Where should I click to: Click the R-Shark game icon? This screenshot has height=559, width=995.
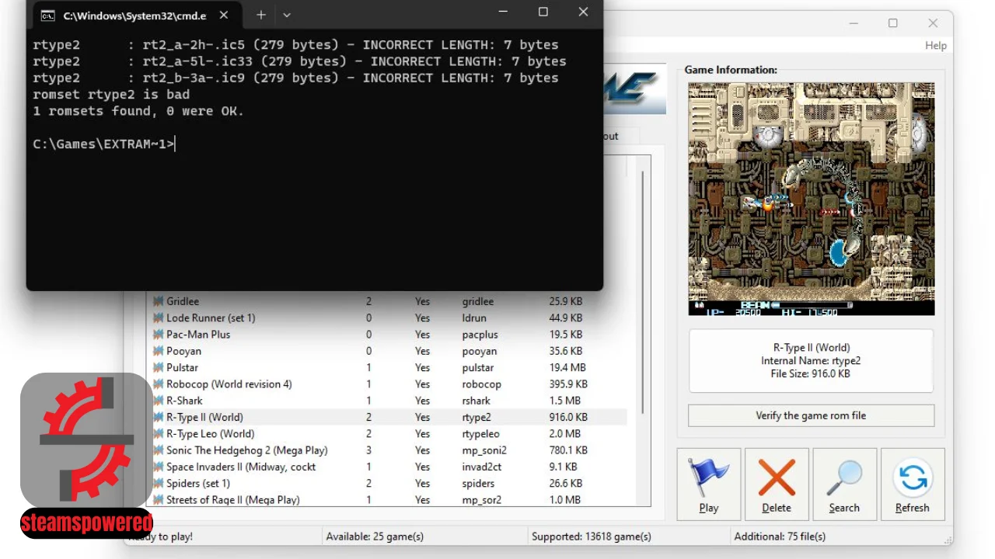tap(158, 401)
